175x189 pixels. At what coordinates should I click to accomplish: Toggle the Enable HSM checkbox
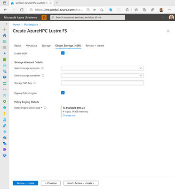(63, 53)
